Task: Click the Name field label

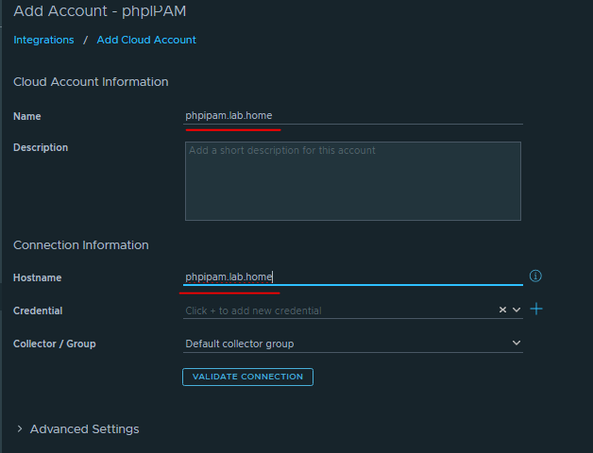Action: tap(27, 116)
